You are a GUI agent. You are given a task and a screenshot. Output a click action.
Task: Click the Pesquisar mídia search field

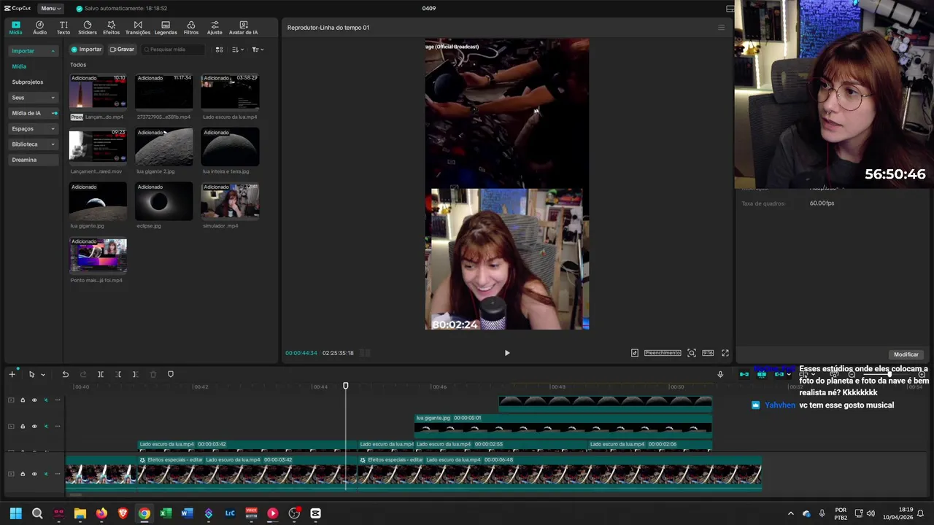click(x=173, y=50)
